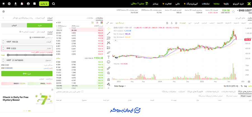Toggle the chart percent scale
The image size is (252, 117).
[242, 86]
